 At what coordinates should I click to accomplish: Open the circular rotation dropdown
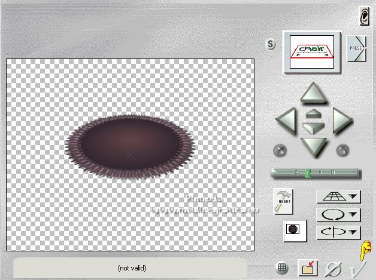pyautogui.click(x=338, y=214)
